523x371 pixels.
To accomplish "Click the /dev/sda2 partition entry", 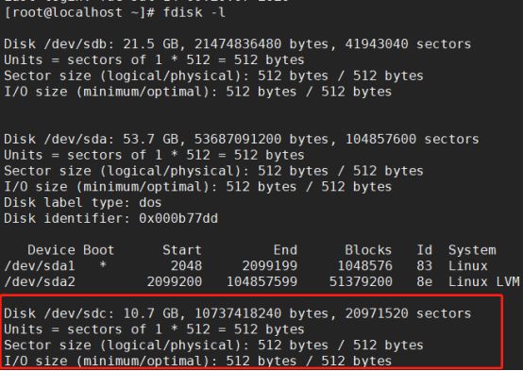I will pyautogui.click(x=40, y=282).
